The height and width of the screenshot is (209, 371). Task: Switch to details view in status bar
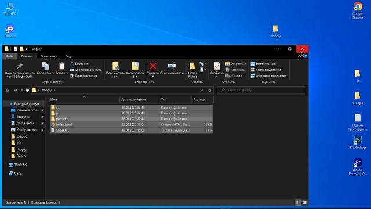[x=297, y=203]
